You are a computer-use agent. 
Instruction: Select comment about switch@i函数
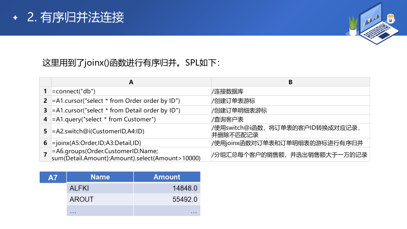(x=290, y=131)
